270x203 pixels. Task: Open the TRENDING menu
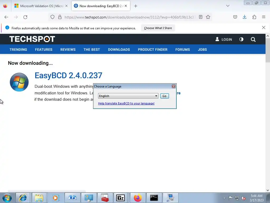click(x=18, y=49)
